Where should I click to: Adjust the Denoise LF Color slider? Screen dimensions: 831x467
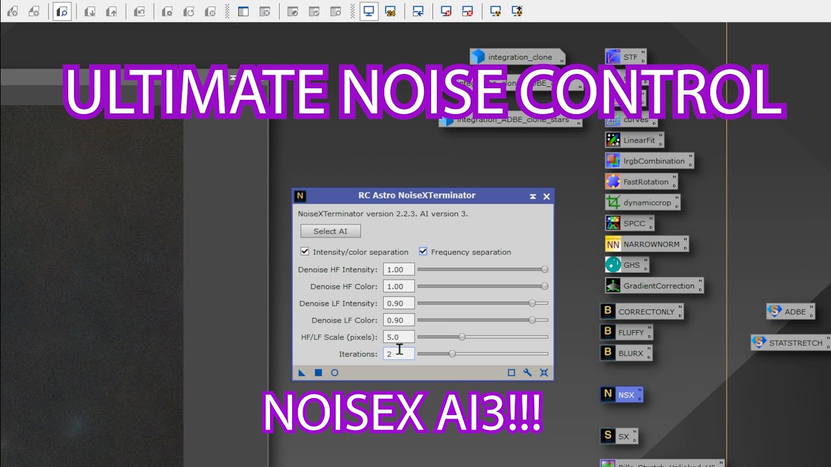[482, 320]
